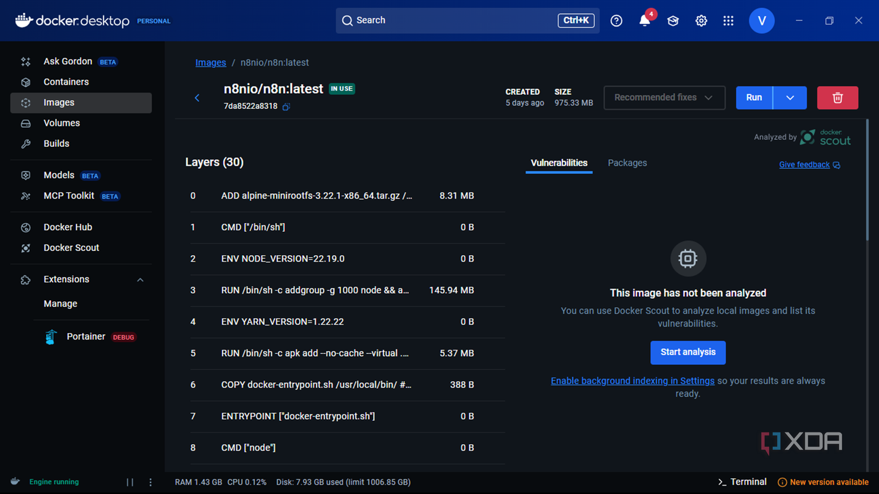Open Settings gear icon
Viewport: 879px width, 494px height.
(x=701, y=20)
